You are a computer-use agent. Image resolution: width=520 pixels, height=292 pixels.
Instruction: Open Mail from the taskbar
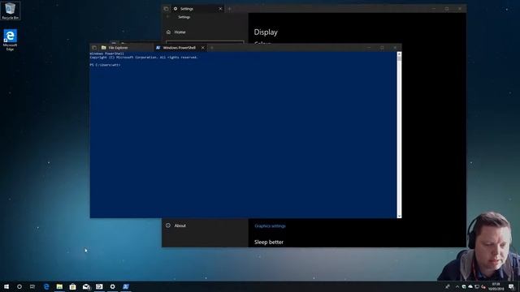click(x=86, y=286)
